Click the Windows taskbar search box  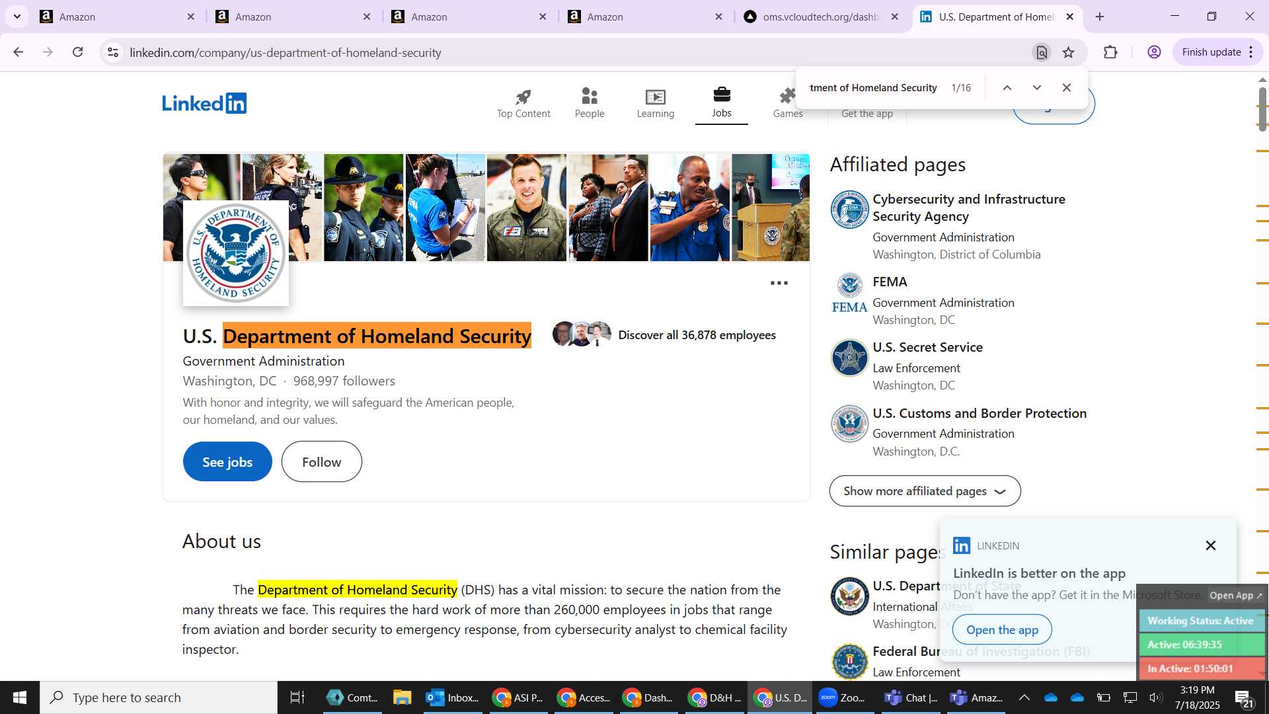tap(159, 697)
